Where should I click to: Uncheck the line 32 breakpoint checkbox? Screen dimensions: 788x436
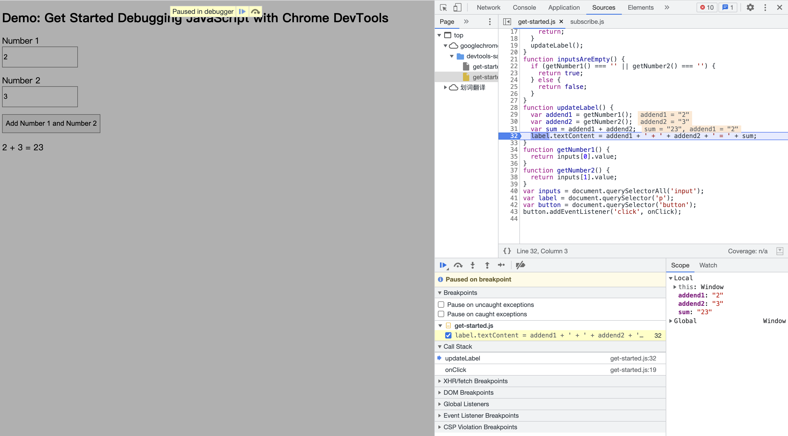(448, 335)
